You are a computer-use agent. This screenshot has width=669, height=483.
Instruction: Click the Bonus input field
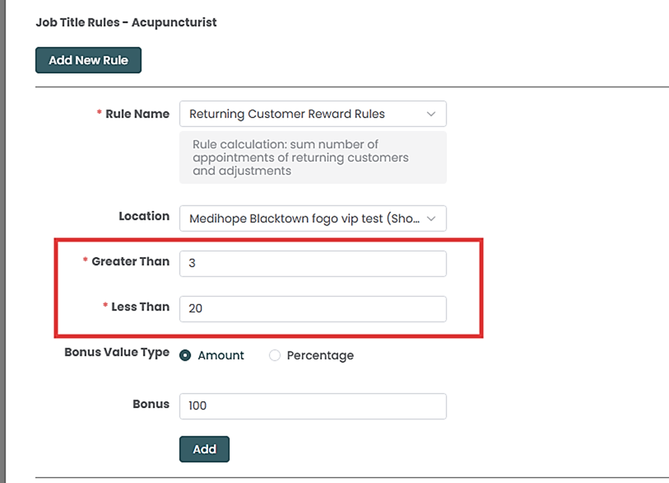(x=312, y=405)
